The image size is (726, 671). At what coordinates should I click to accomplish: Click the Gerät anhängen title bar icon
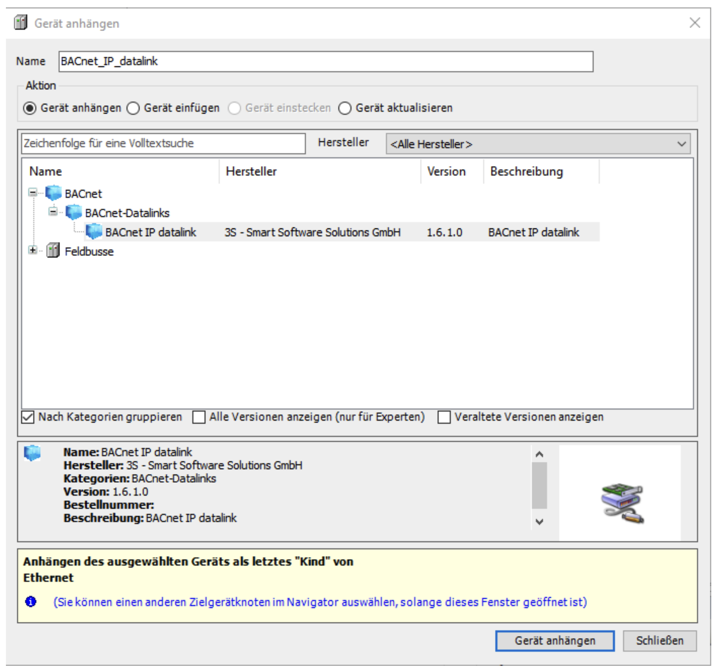(21, 23)
